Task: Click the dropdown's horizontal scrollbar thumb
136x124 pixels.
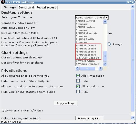Action: [x=87, y=68]
